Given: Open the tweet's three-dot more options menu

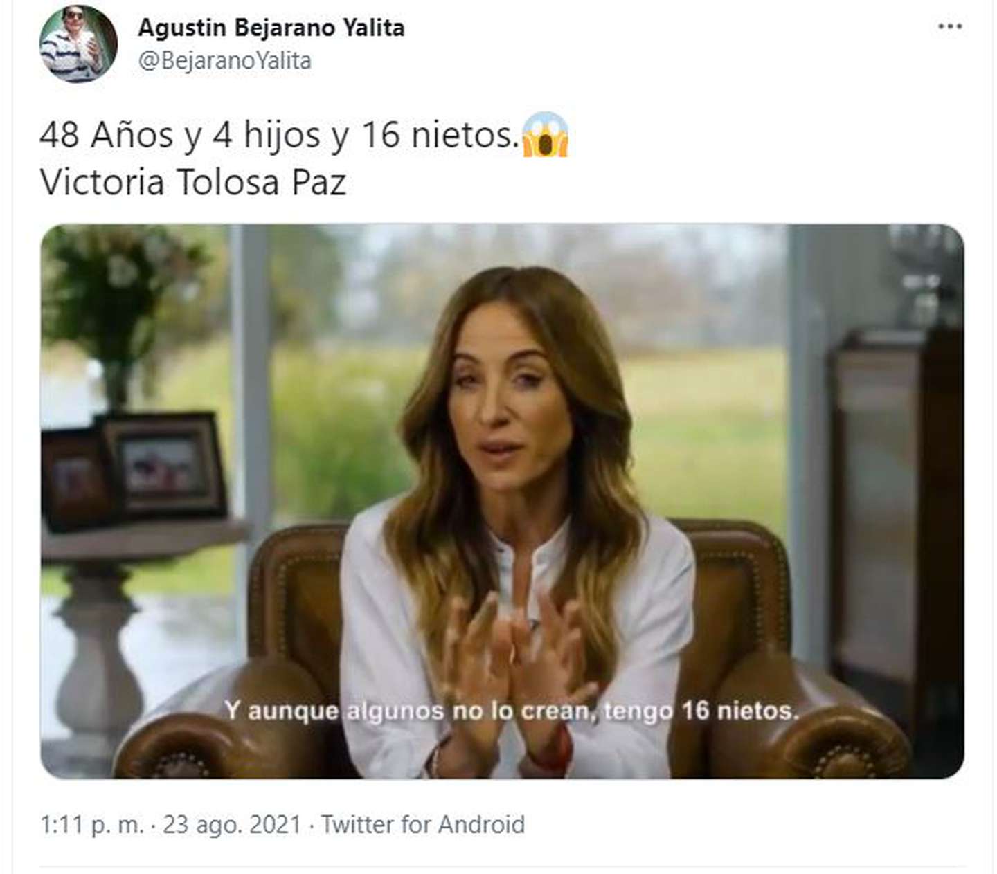Looking at the screenshot, I should click(x=950, y=26).
